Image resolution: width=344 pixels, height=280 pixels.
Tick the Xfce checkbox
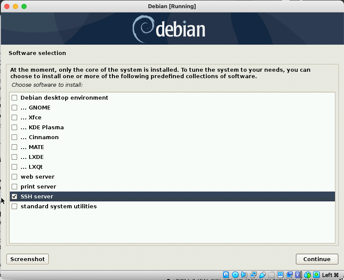click(x=15, y=117)
